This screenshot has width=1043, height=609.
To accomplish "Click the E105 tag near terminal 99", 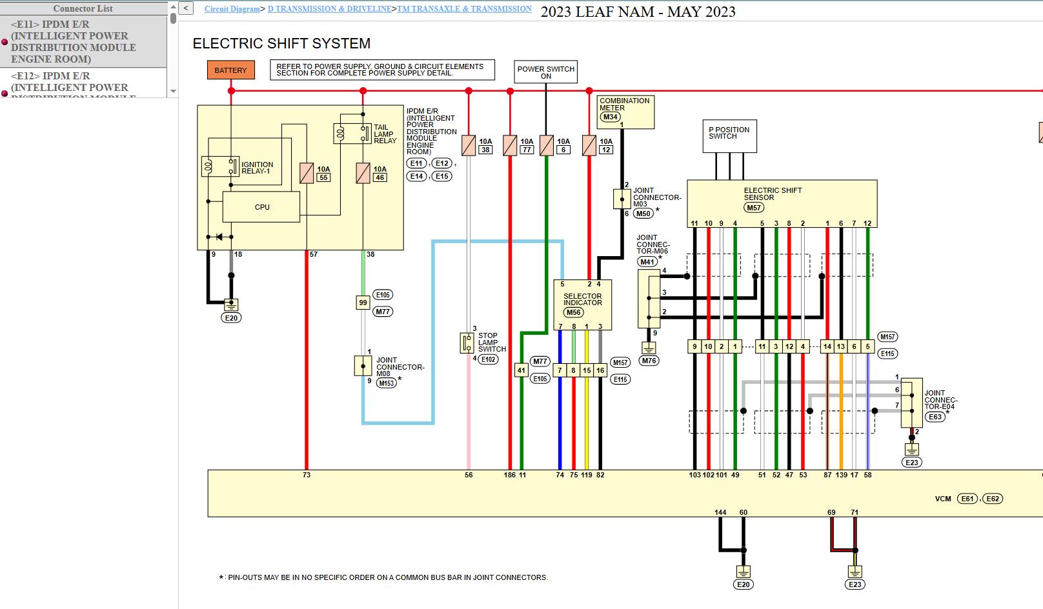I will 383,295.
